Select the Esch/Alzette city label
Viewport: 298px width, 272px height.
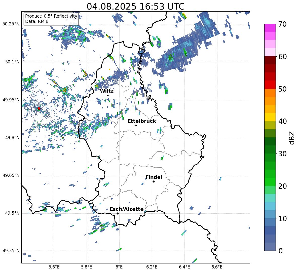(x=127, y=209)
